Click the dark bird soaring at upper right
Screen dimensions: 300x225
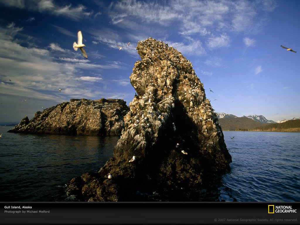click(x=288, y=49)
